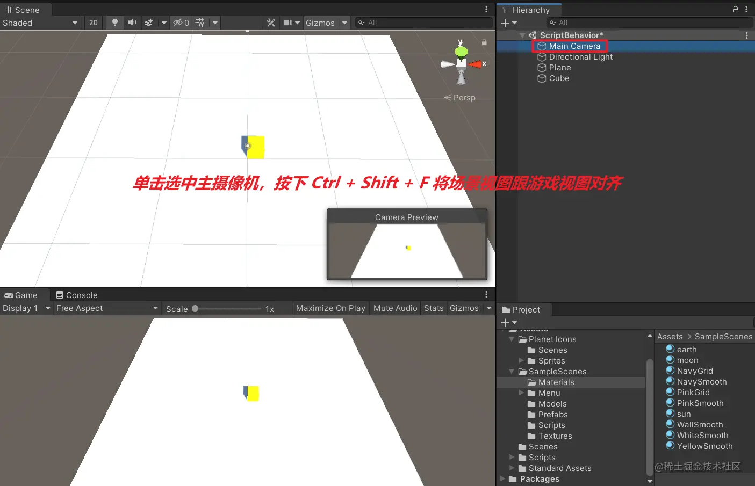Switch between Persp and Iso projection
Viewport: 755px width, 486px height.
[x=460, y=98]
